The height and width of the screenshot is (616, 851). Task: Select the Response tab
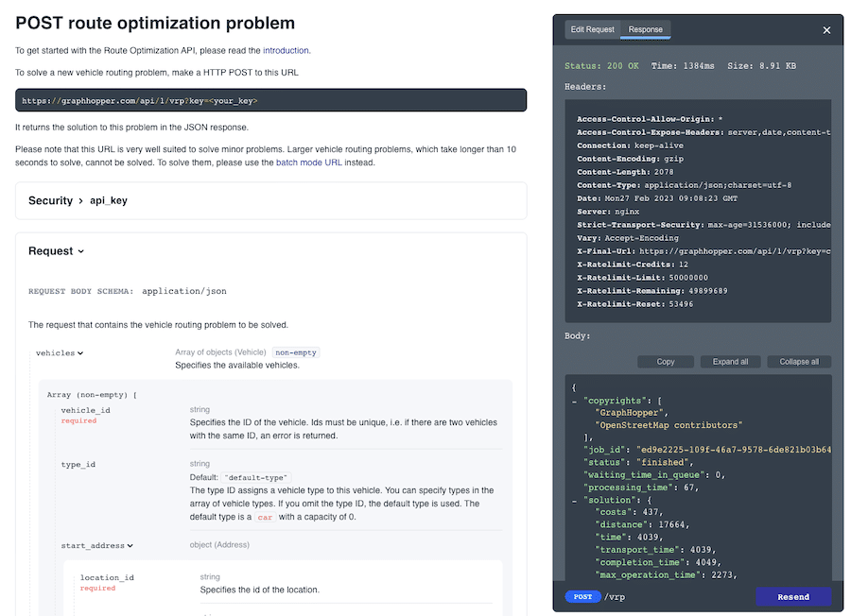(x=646, y=29)
